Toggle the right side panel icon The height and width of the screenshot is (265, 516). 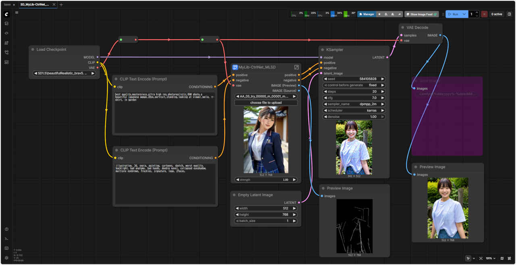tap(509, 14)
